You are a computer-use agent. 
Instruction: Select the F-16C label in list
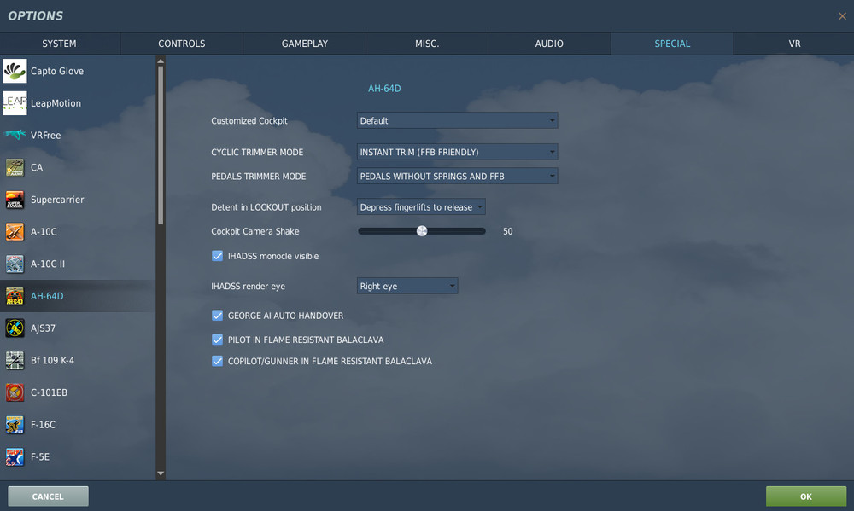point(43,425)
